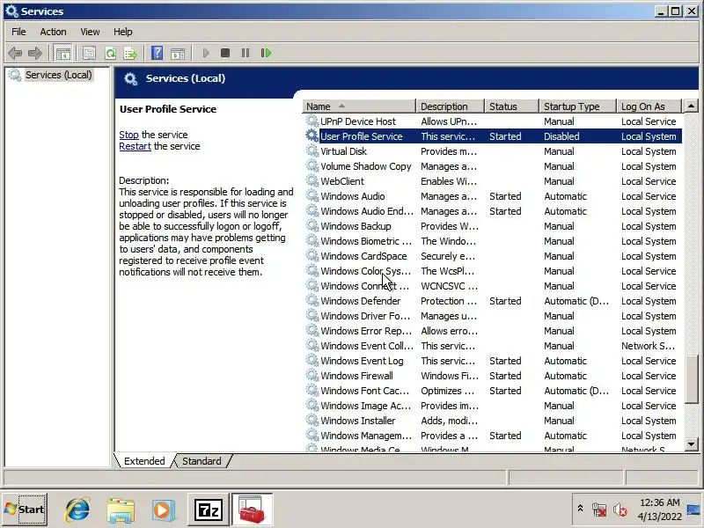The height and width of the screenshot is (528, 704).
Task: Click the Windows Event Log gear icon
Action: (312, 360)
